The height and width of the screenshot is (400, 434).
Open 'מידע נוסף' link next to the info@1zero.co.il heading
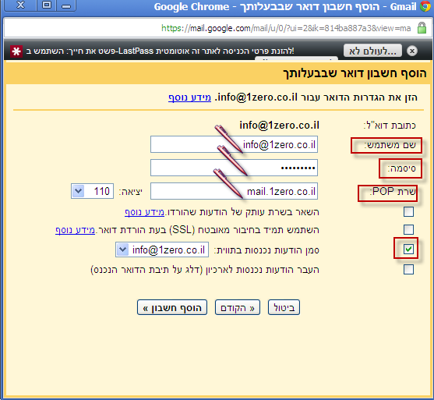(189, 97)
